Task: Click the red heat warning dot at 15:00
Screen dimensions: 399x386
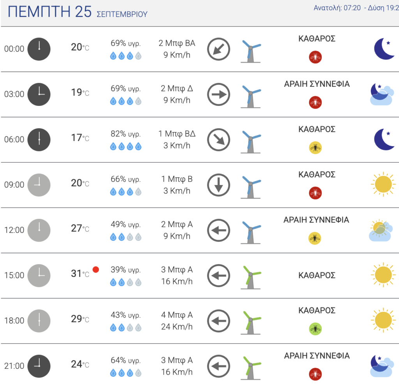Action: point(96,270)
